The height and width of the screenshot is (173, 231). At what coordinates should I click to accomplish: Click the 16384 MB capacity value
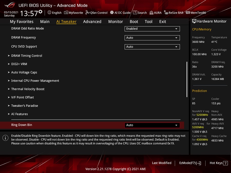pyautogui.click(x=218, y=79)
